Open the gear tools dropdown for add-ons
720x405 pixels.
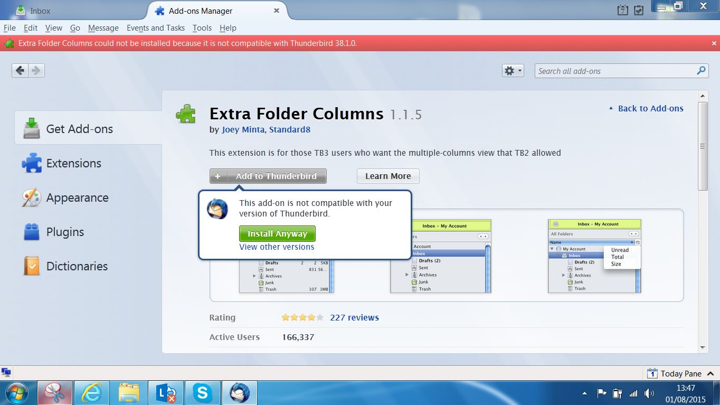(513, 71)
